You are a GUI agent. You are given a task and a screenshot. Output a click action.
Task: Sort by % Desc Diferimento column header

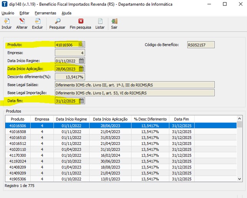[x=150, y=119]
